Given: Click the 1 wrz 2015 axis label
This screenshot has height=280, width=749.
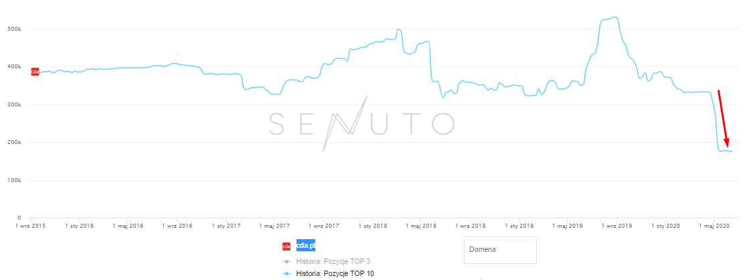Looking at the screenshot, I should pos(30,226).
